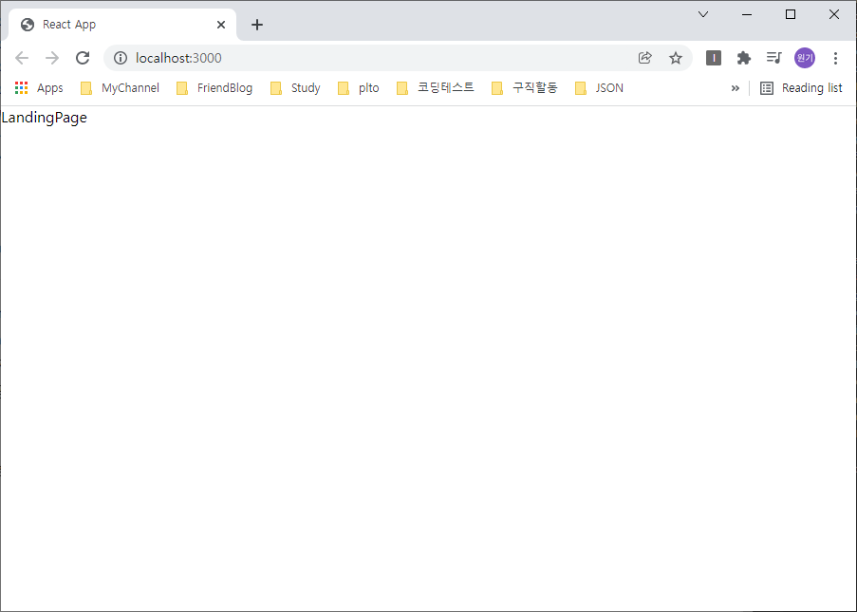Open the Study bookmark folder
The image size is (857, 612).
click(296, 88)
